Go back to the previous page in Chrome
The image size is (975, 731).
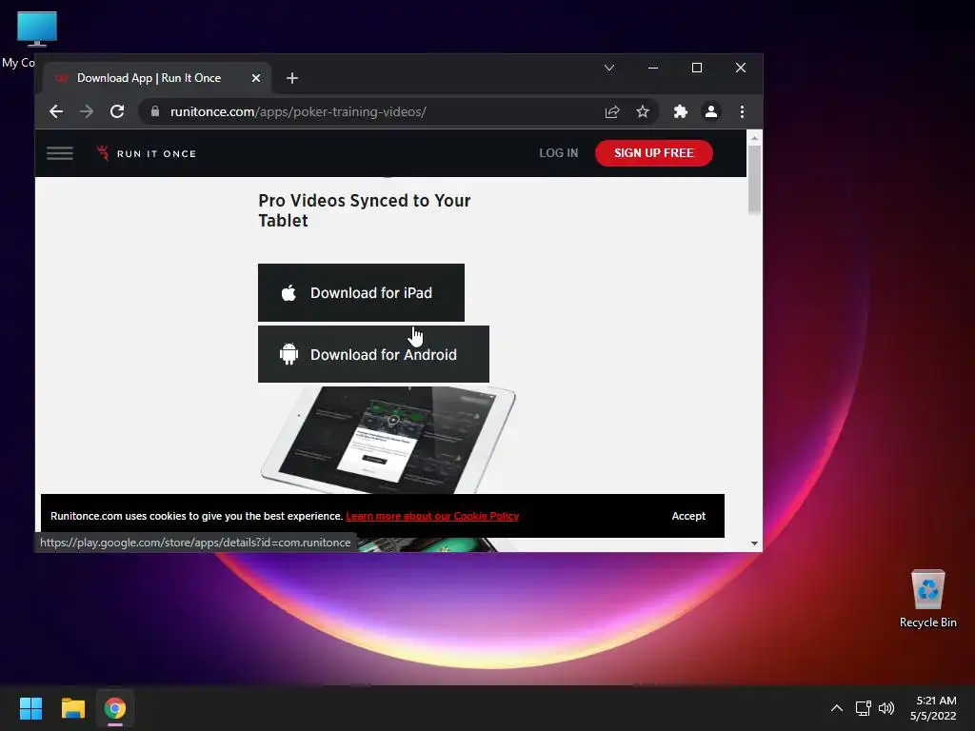[56, 112]
